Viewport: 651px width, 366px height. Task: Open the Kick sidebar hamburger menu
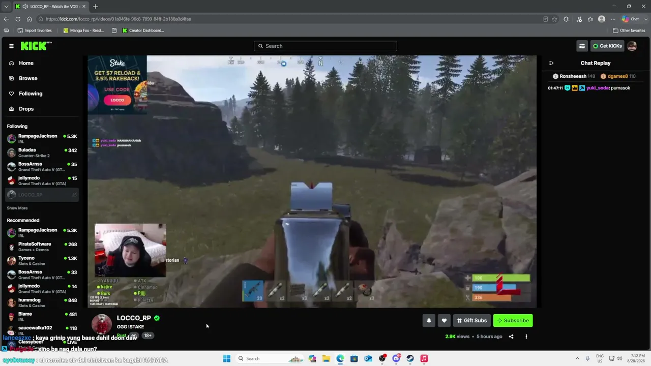(11, 46)
